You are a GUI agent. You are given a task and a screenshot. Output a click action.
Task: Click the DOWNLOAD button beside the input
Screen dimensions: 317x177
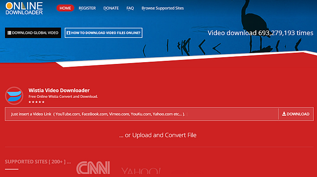296,114
